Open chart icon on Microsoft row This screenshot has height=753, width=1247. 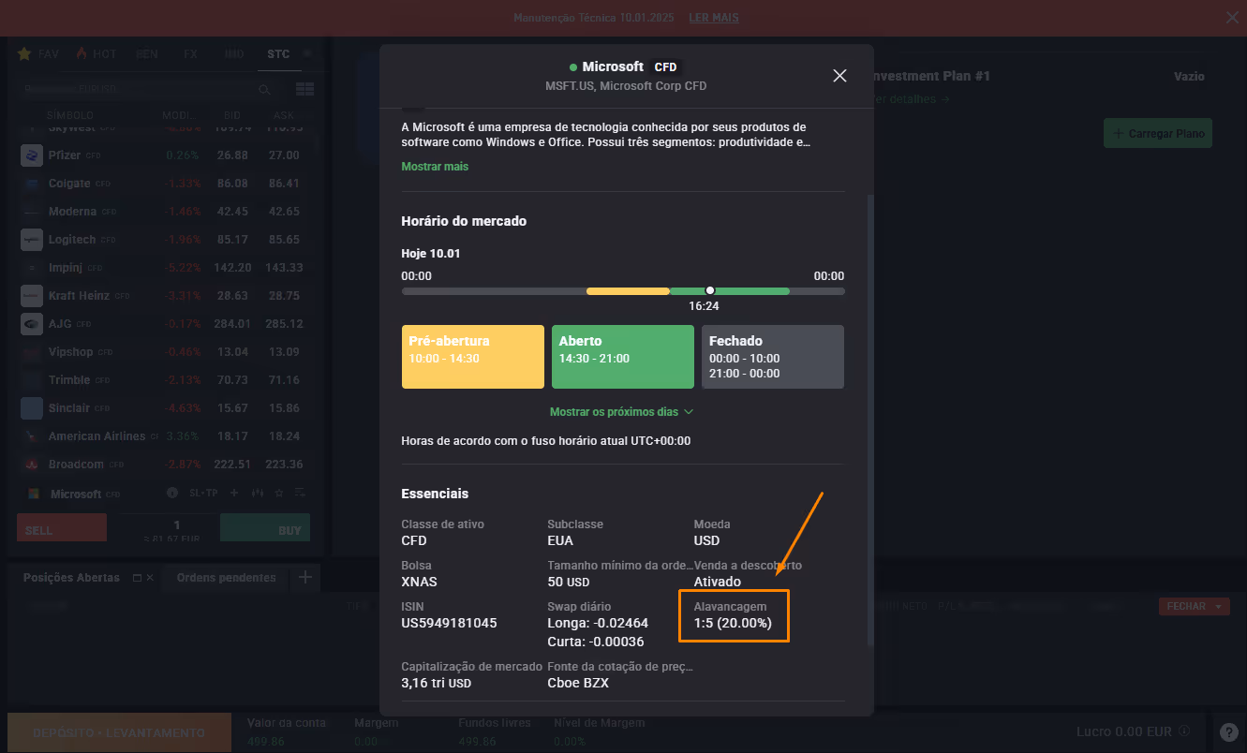[x=257, y=493]
